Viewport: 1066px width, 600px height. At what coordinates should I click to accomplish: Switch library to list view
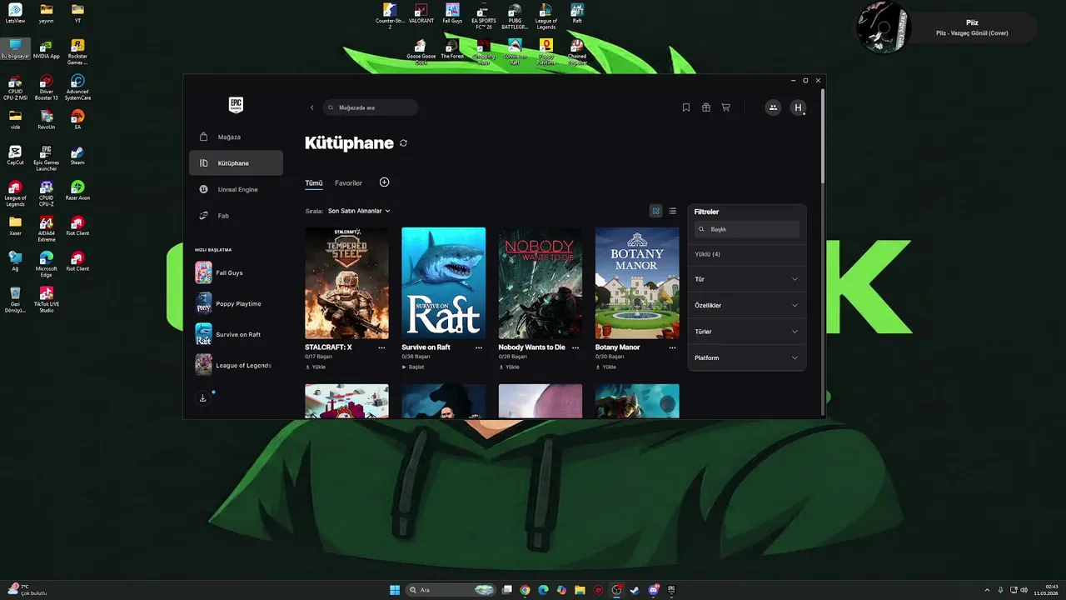point(672,211)
